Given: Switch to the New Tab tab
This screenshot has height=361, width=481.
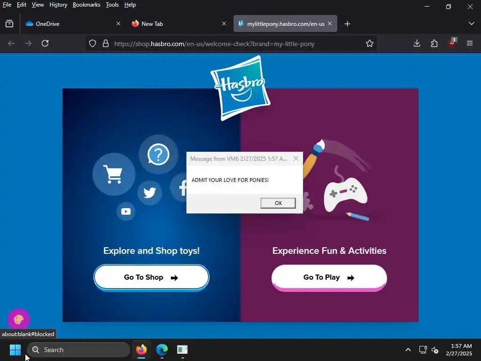Looking at the screenshot, I should (179, 24).
